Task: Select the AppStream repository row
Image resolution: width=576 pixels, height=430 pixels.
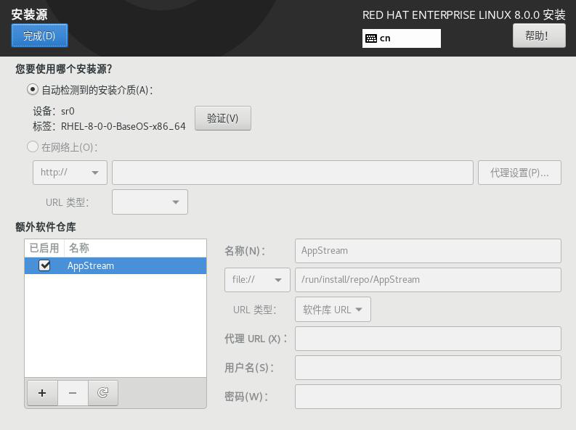Action: click(115, 266)
